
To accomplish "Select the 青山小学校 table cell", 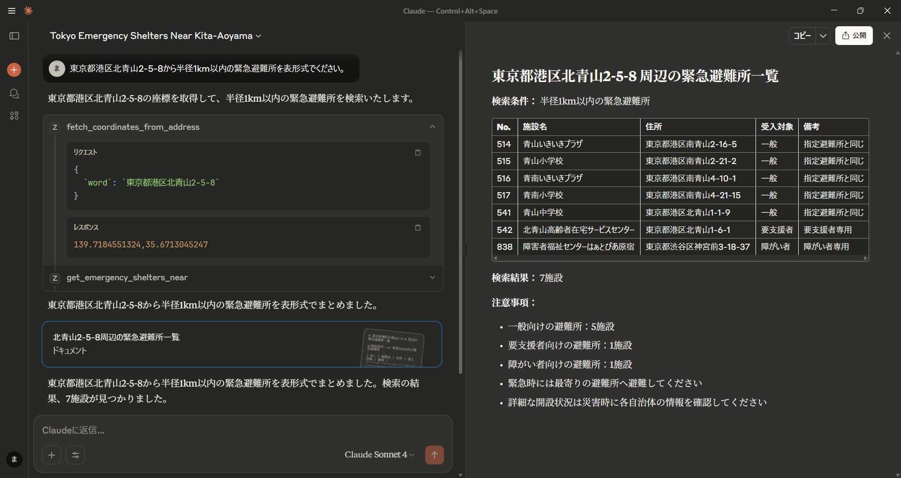I will (x=579, y=161).
